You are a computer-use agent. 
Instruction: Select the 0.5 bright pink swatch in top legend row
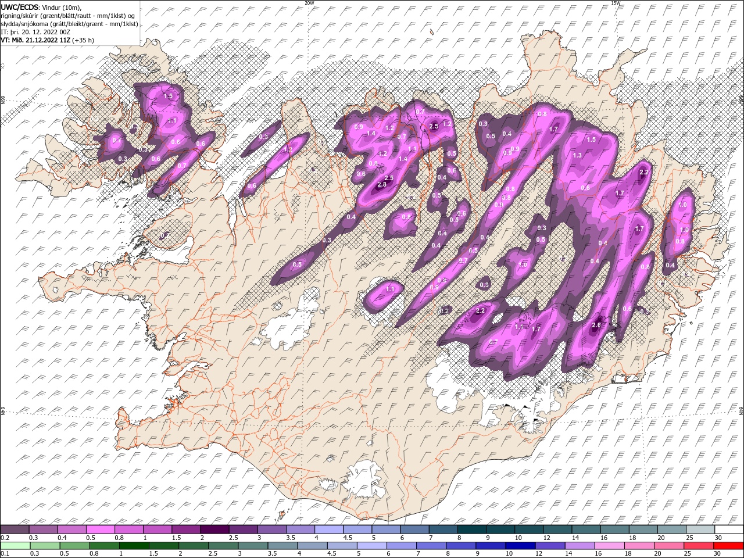pos(101,530)
